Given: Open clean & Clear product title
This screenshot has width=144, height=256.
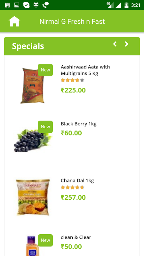Looking at the screenshot, I should [76, 237].
